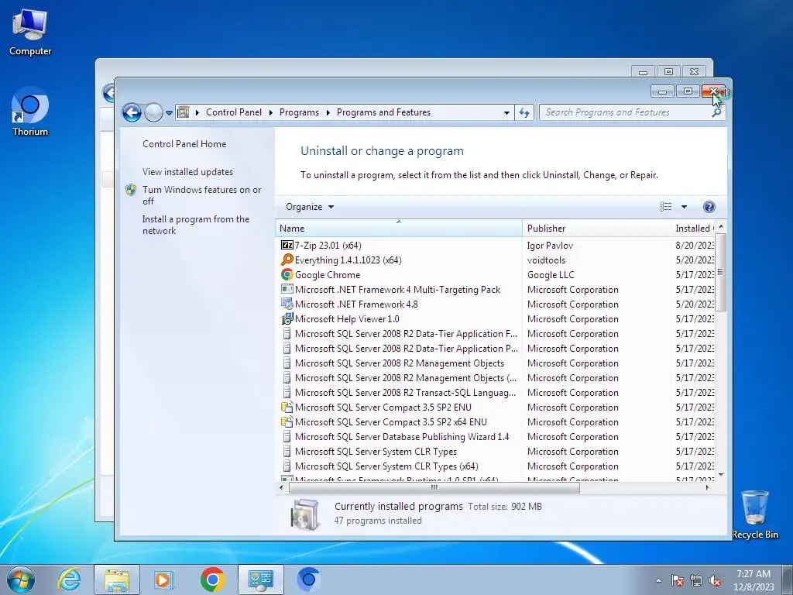Image resolution: width=793 pixels, height=595 pixels.
Task: Select SQL Server Compact 3.5 SP2 ENU icon
Action: tap(287, 407)
